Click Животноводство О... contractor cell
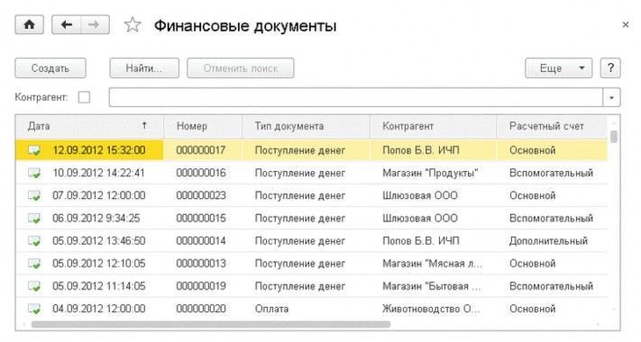 click(431, 309)
